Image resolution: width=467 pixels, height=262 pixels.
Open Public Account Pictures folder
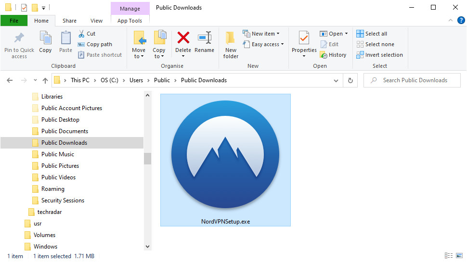(x=71, y=108)
